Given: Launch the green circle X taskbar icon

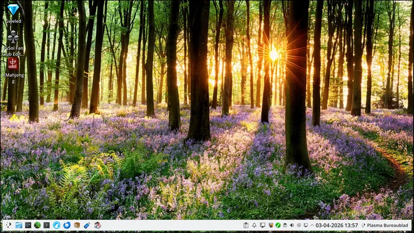Looking at the screenshot, I should point(37,225).
